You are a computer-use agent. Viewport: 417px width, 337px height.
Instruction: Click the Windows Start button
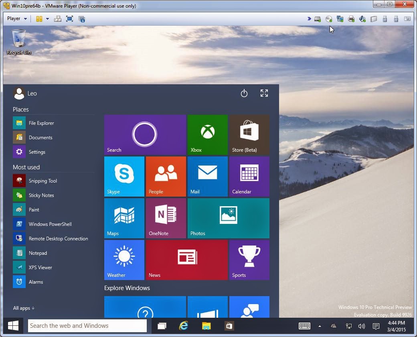coord(13,325)
